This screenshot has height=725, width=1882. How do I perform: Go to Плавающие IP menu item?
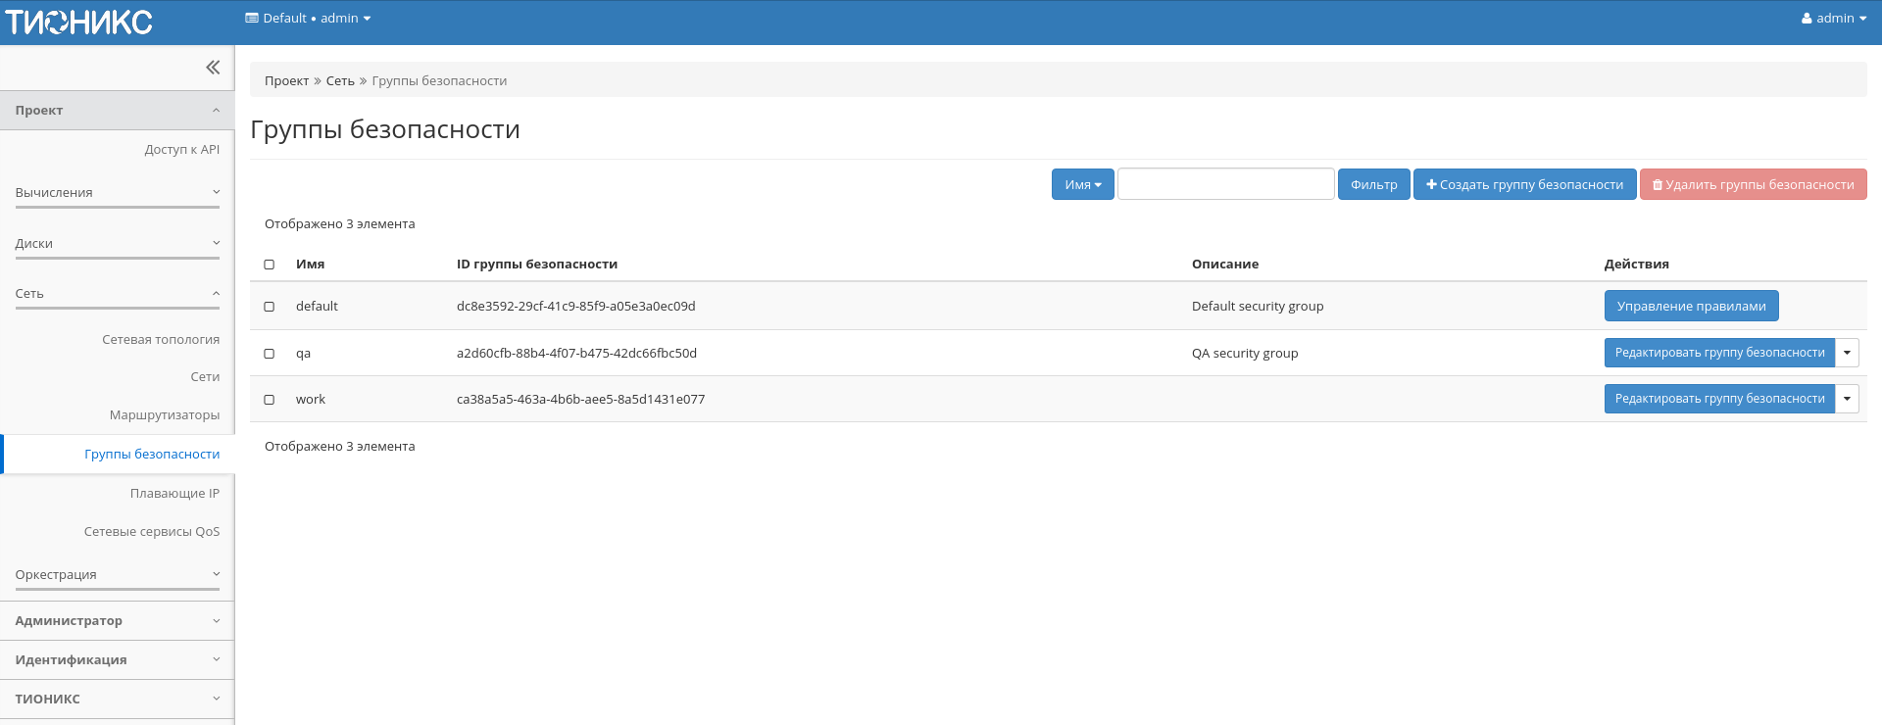(x=174, y=494)
